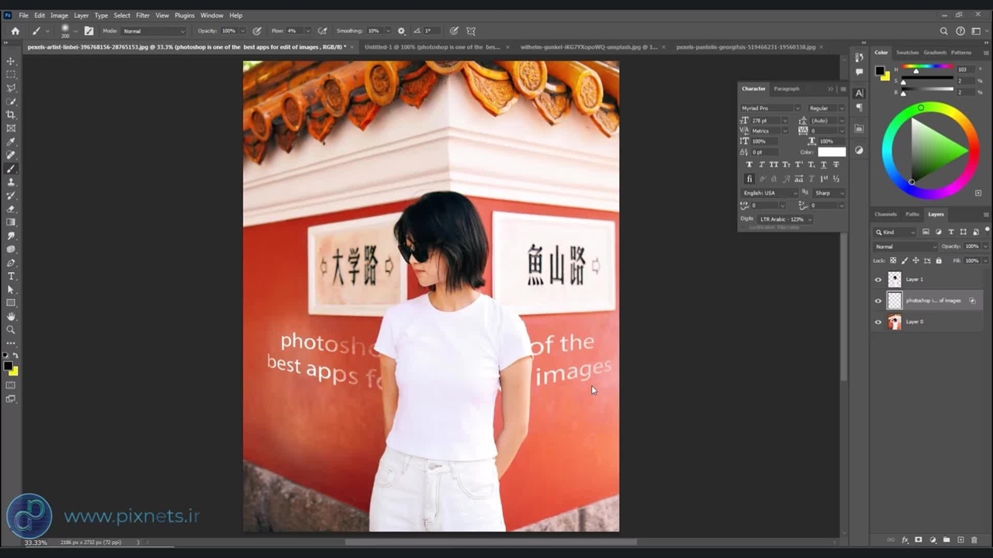Select the Crop tool in the toolbar
This screenshot has width=993, height=558.
(x=11, y=115)
